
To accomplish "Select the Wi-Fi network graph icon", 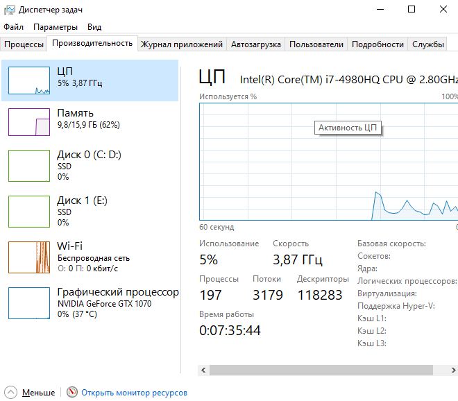I will tap(28, 257).
